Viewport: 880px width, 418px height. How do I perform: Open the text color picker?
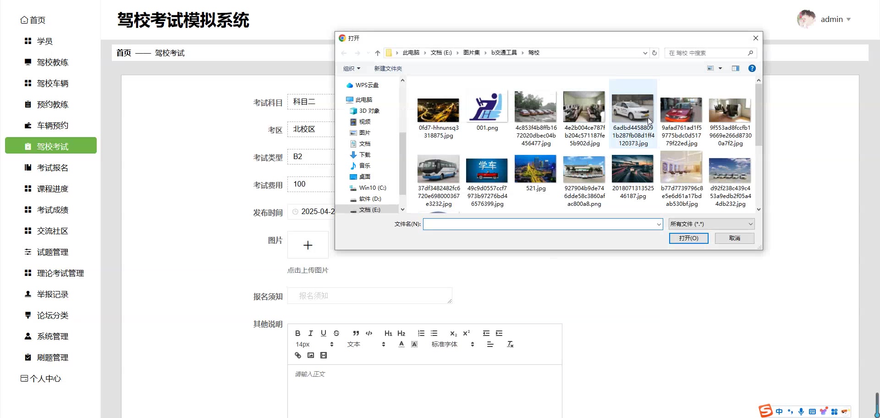click(401, 344)
